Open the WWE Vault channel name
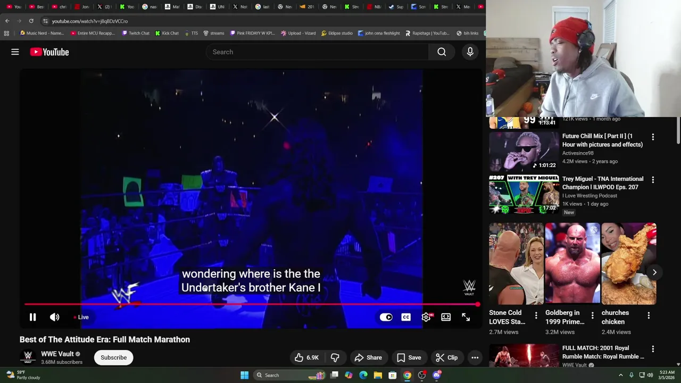The height and width of the screenshot is (383, 681). pyautogui.click(x=57, y=354)
